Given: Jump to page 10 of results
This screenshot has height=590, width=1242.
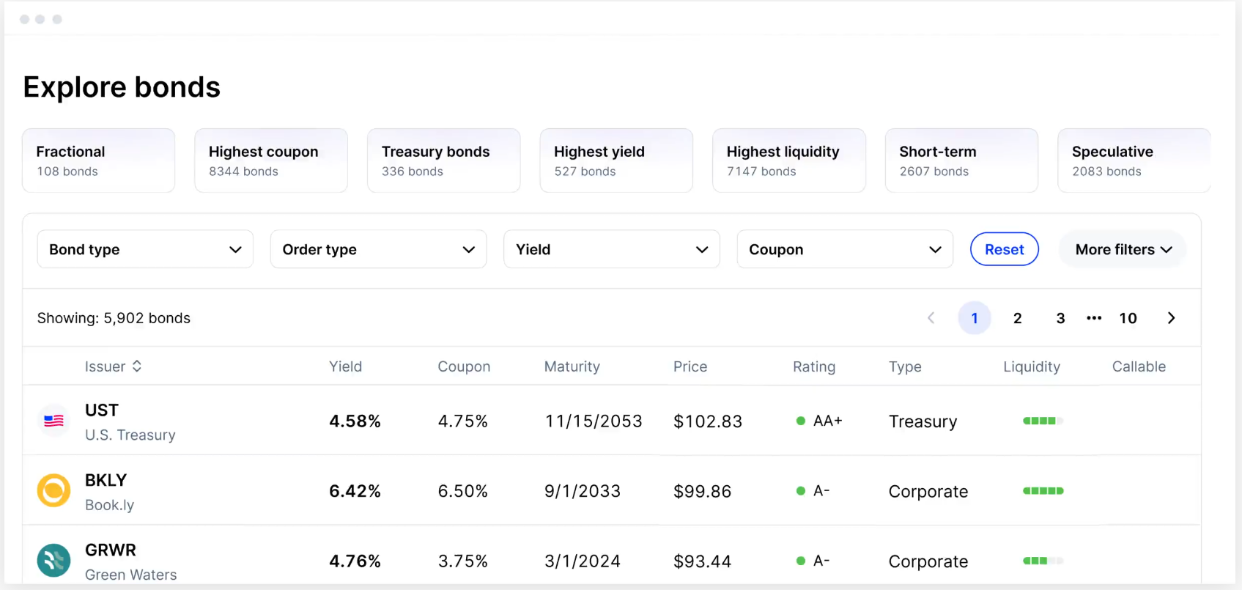Looking at the screenshot, I should [x=1128, y=318].
